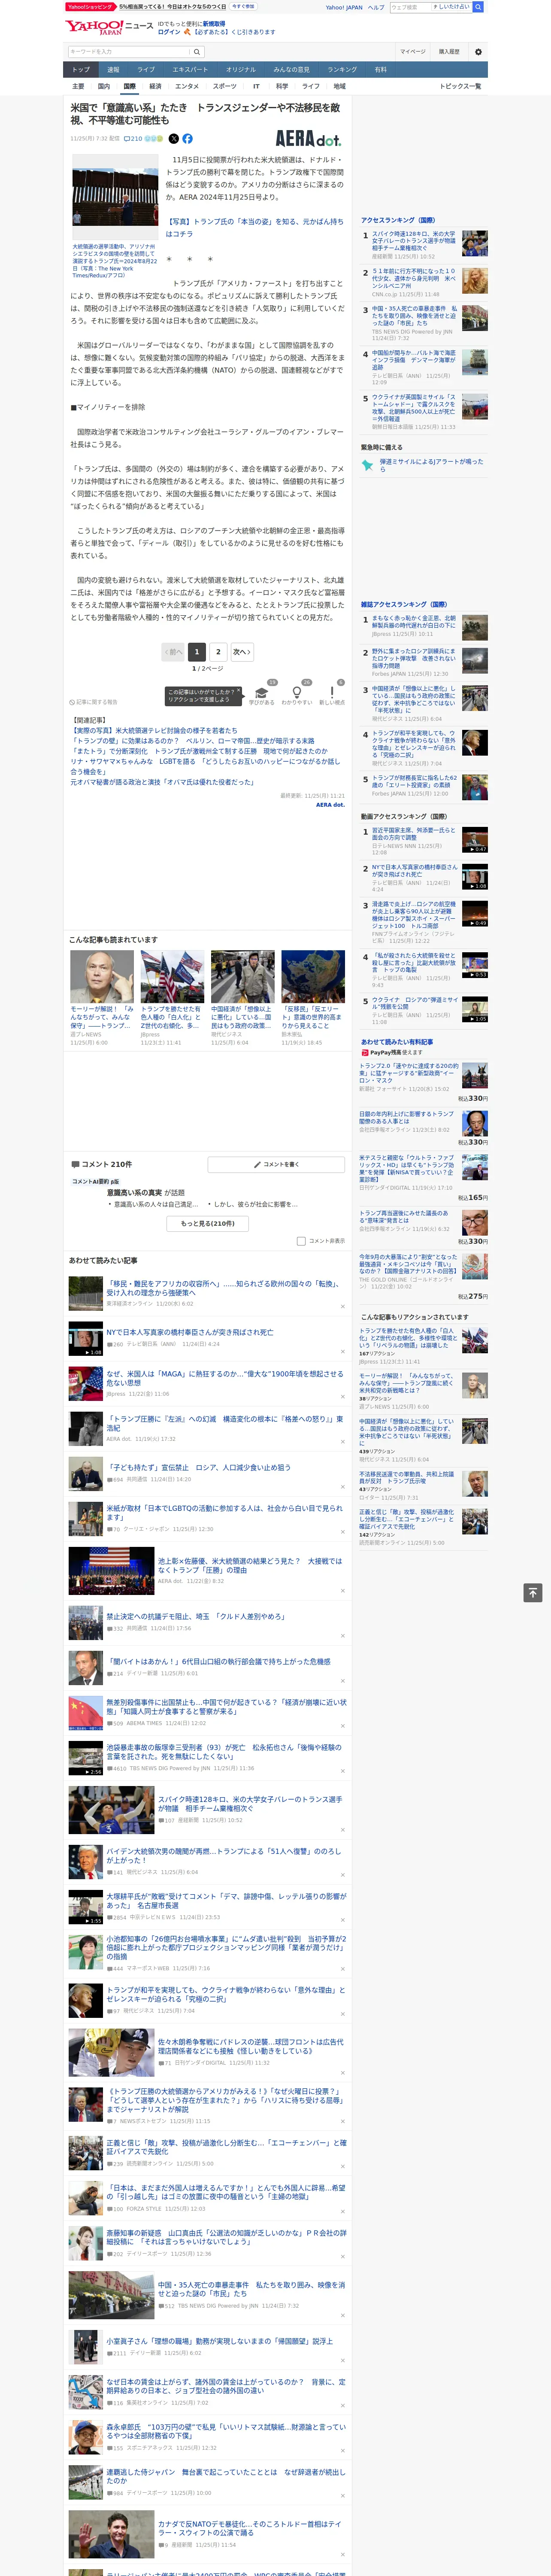Jump to page top with the arrow button
Image resolution: width=551 pixels, height=2576 pixels.
pyautogui.click(x=533, y=1592)
